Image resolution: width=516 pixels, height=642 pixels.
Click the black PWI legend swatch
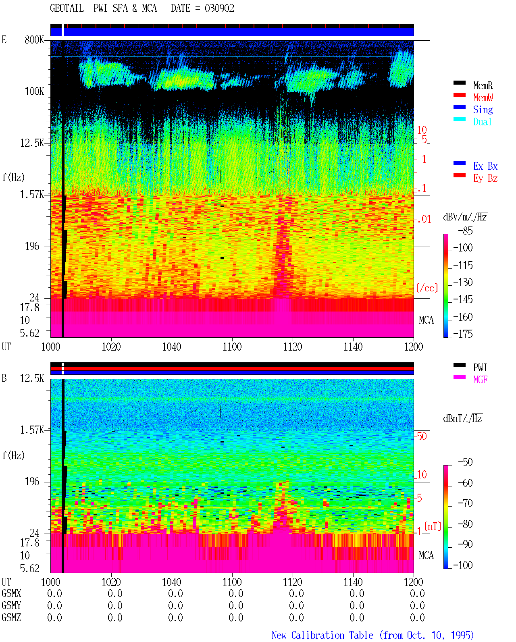(460, 365)
